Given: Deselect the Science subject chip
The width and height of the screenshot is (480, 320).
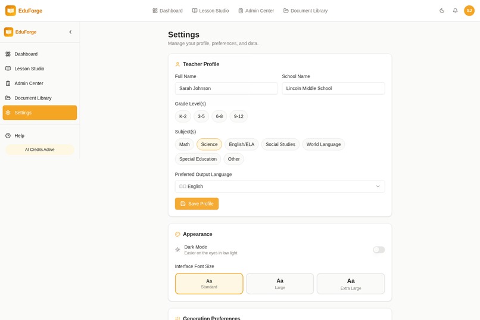Looking at the screenshot, I should coord(209,144).
